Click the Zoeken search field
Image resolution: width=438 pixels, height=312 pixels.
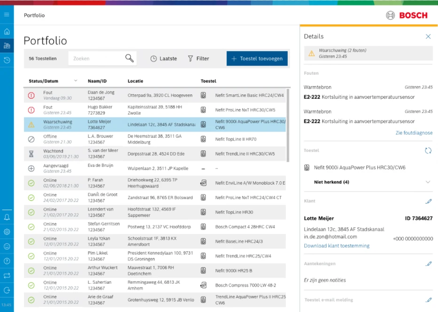coord(97,59)
